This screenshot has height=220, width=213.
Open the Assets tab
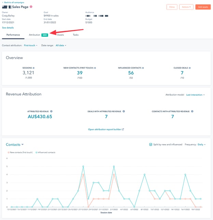point(60,35)
